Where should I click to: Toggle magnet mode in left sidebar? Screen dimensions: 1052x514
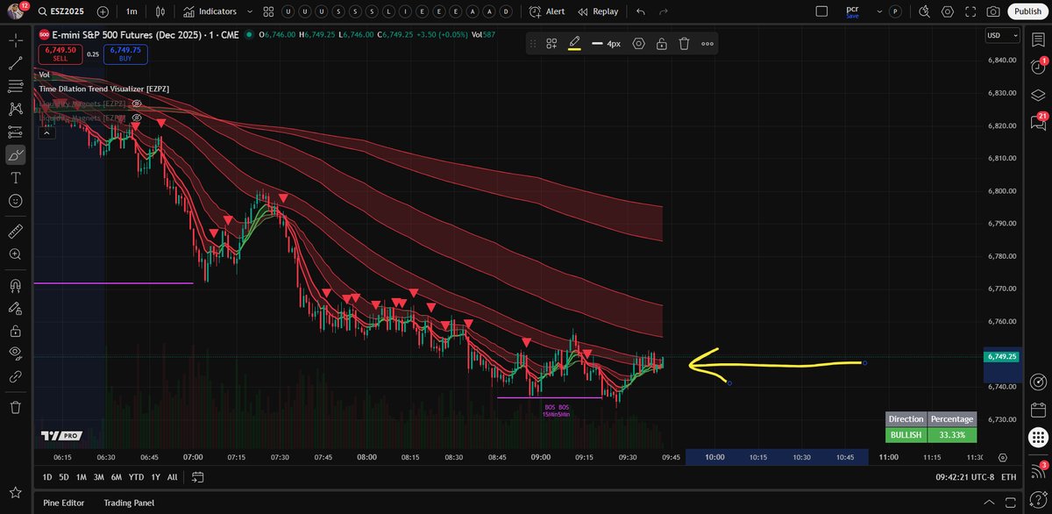tap(16, 285)
